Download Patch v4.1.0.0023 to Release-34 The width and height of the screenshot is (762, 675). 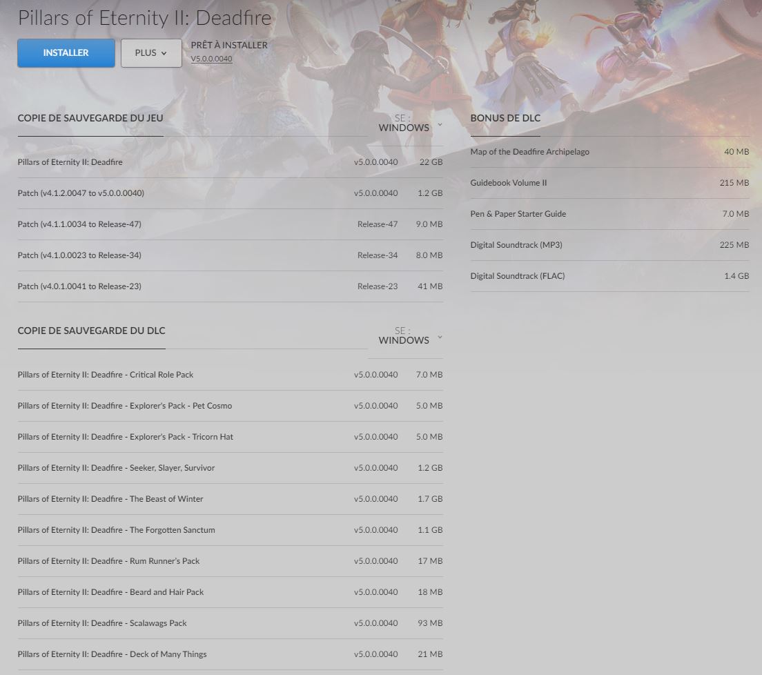230,255
